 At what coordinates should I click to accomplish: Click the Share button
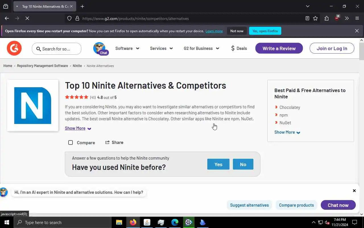tap(114, 142)
